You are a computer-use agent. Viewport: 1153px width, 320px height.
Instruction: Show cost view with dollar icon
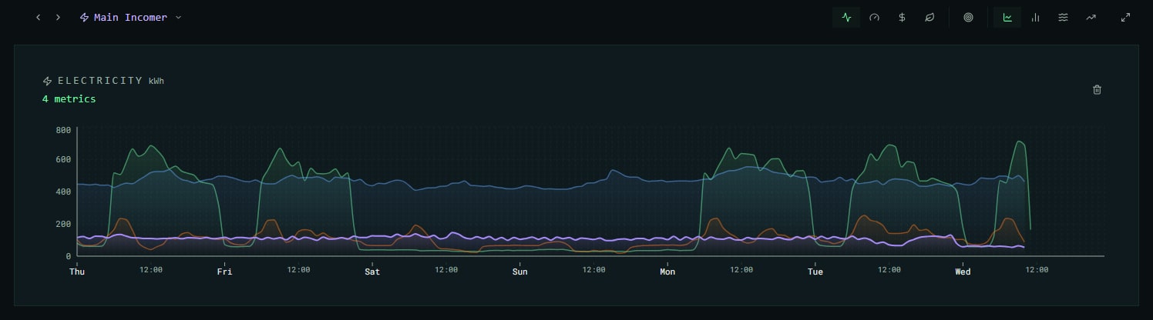click(x=902, y=17)
